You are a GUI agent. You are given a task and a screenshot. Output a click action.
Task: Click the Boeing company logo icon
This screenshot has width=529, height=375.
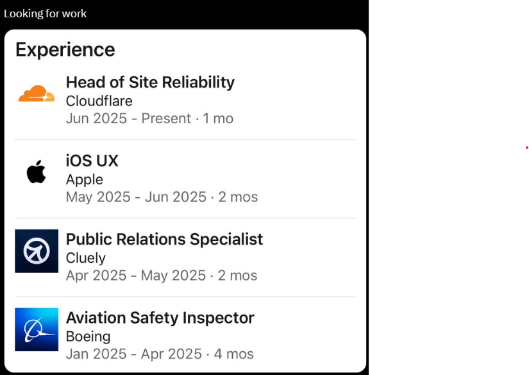pyautogui.click(x=37, y=329)
